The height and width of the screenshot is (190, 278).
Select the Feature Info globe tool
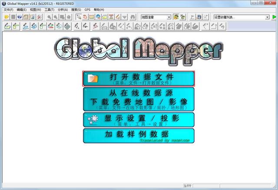tap(98, 17)
